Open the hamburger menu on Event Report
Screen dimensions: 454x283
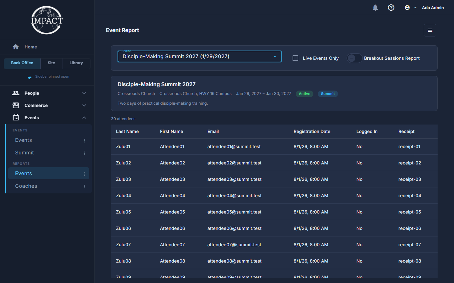click(430, 30)
